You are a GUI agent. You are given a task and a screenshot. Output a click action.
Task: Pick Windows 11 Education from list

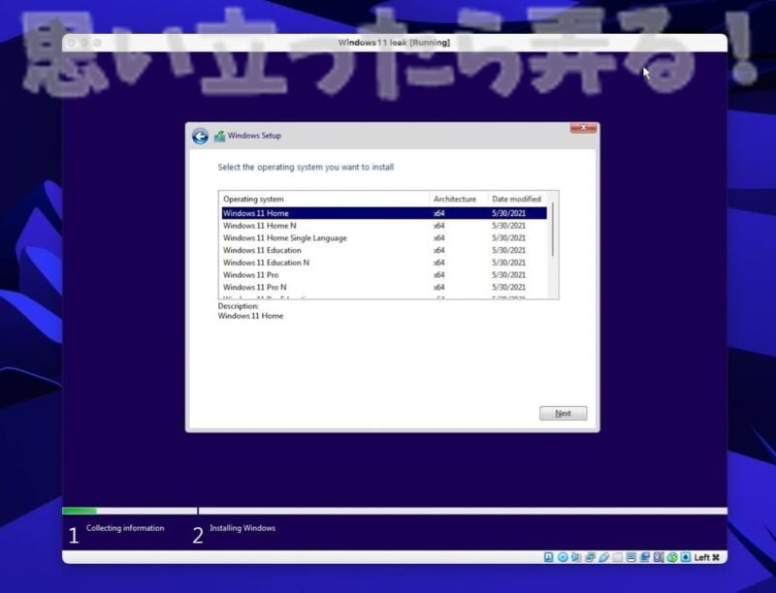pos(384,250)
